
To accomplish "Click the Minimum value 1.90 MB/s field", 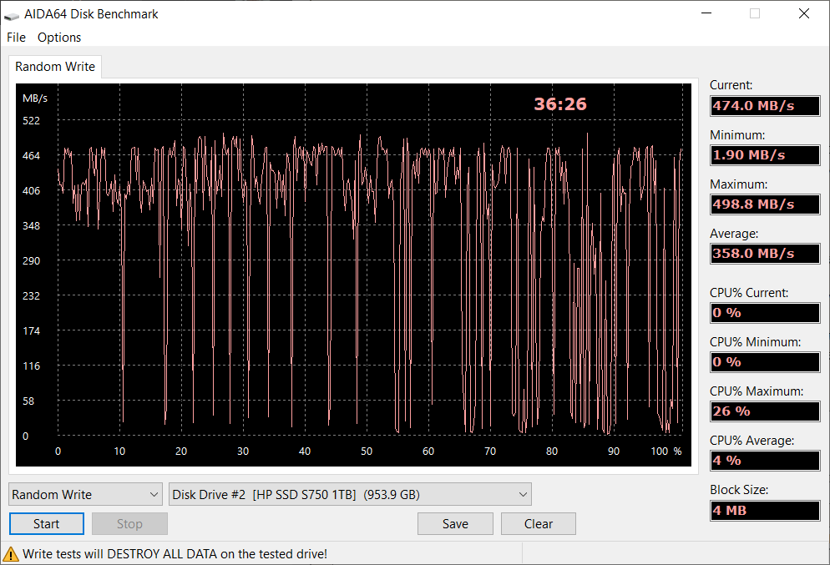I will 764,155.
